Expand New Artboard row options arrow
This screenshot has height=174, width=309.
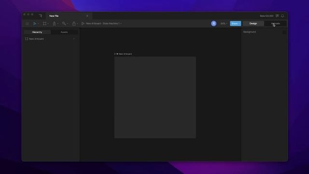click(x=74, y=39)
